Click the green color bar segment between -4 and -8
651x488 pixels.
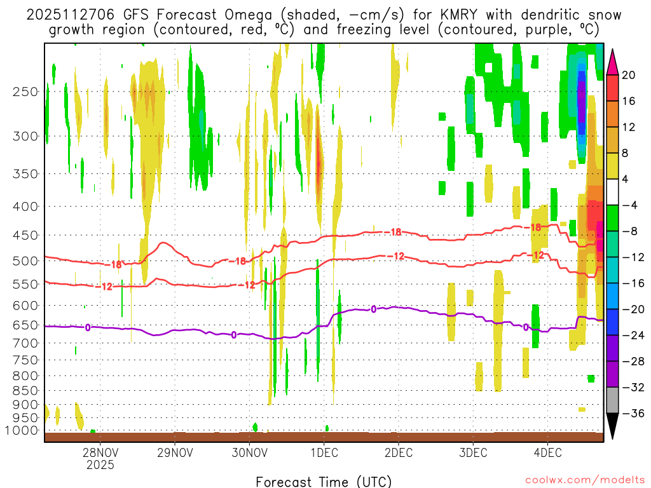tap(613, 218)
